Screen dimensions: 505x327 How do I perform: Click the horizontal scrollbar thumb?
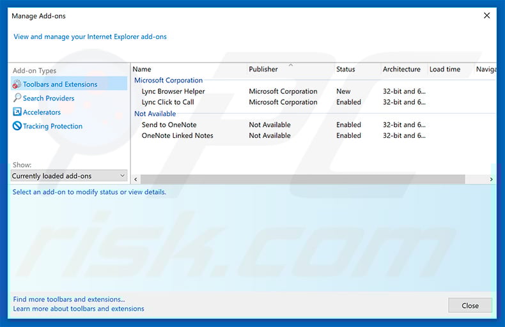[303, 179]
